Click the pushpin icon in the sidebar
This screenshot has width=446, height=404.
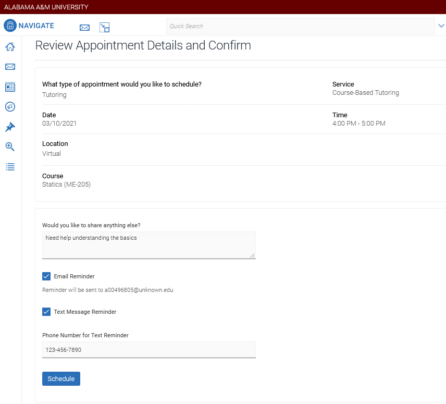pos(10,127)
